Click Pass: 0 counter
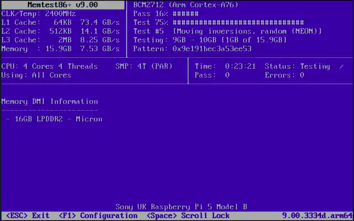The height and width of the screenshot is (221, 354). click(212, 75)
